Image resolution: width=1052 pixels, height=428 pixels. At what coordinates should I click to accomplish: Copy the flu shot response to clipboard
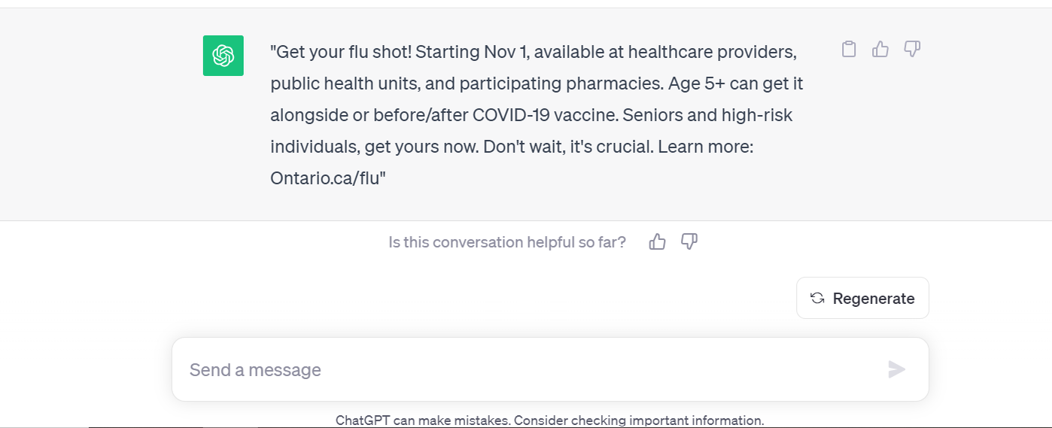849,50
